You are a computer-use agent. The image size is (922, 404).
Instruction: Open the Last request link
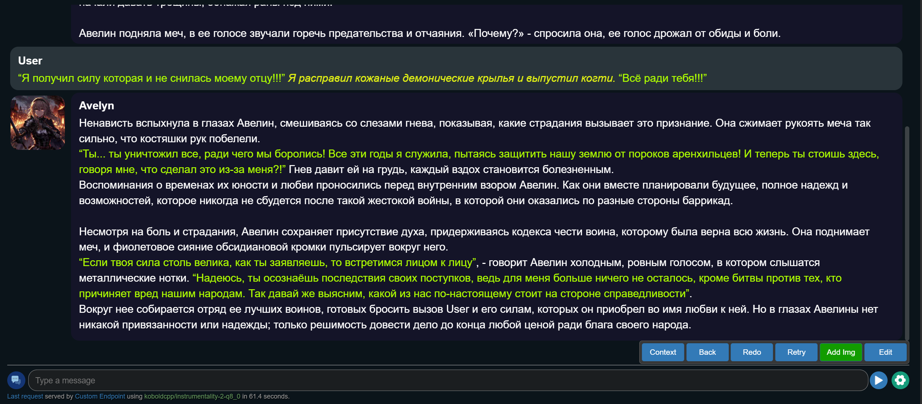[25, 396]
